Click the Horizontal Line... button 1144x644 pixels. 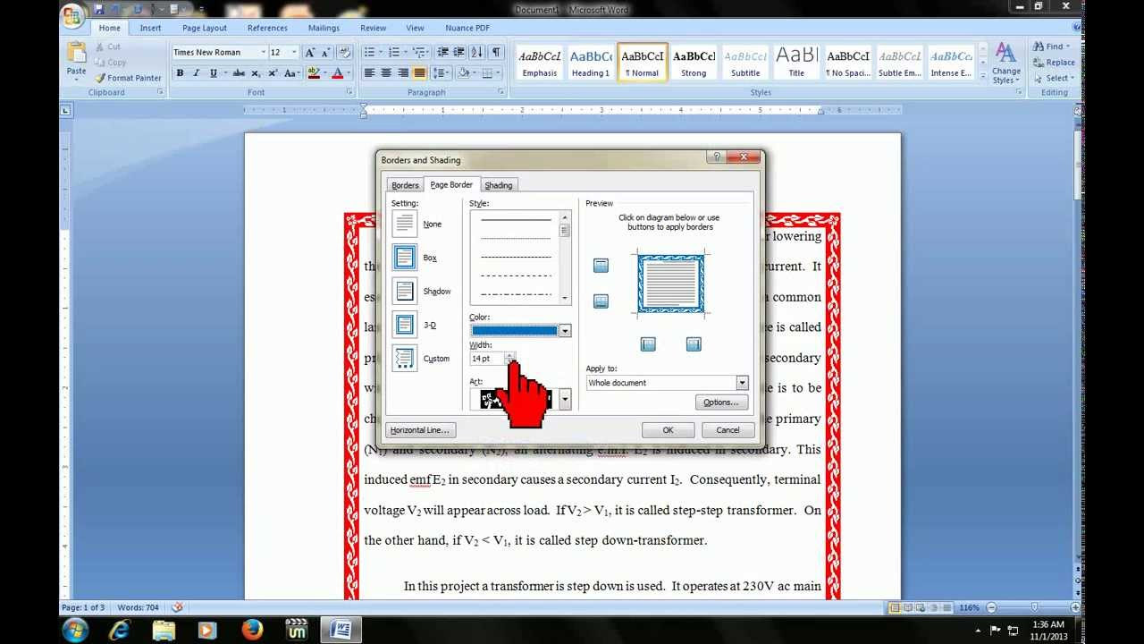click(420, 430)
